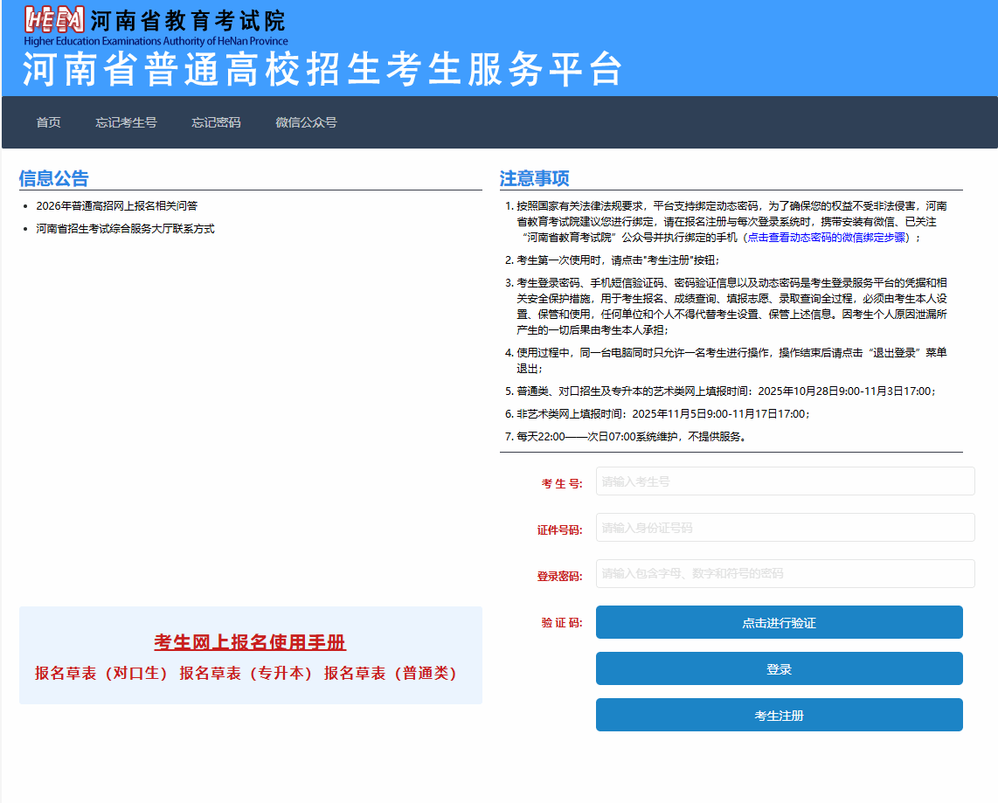Open the 报名草表（对口生） link
Screen dimensions: 998x803
tap(101, 674)
